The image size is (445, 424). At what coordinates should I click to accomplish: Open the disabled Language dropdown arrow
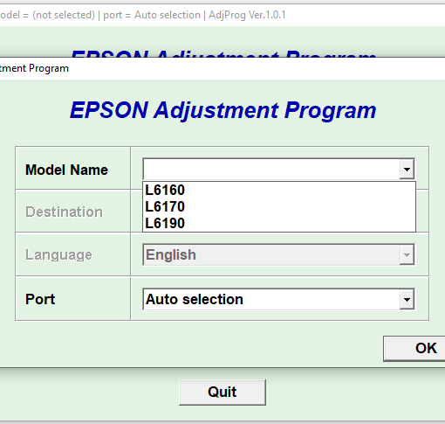(x=407, y=255)
